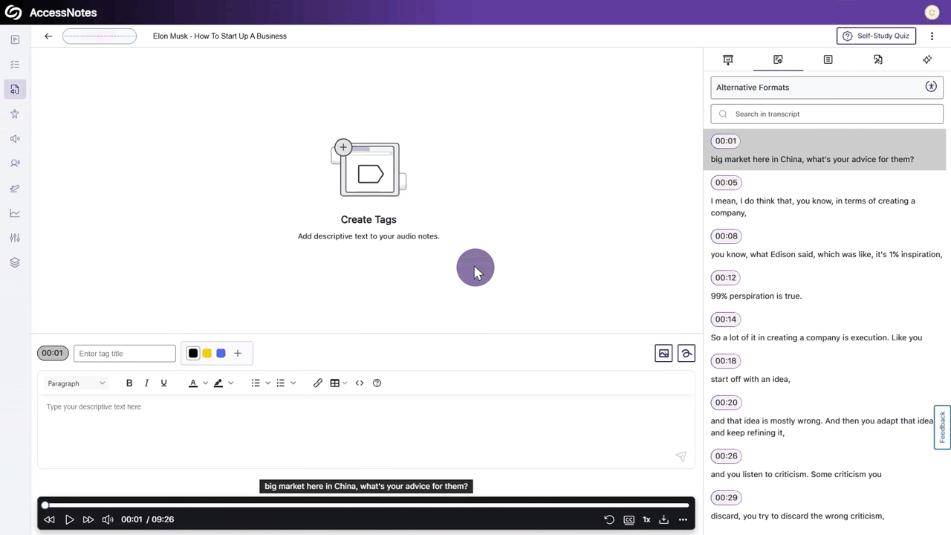Click the replay icon in the player
Screen dimensions: 951x535
tap(609, 519)
